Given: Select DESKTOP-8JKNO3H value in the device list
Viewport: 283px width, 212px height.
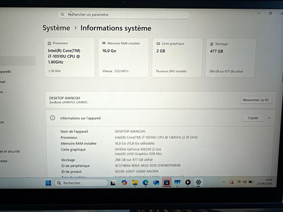Looking at the screenshot, I should click(x=130, y=131).
